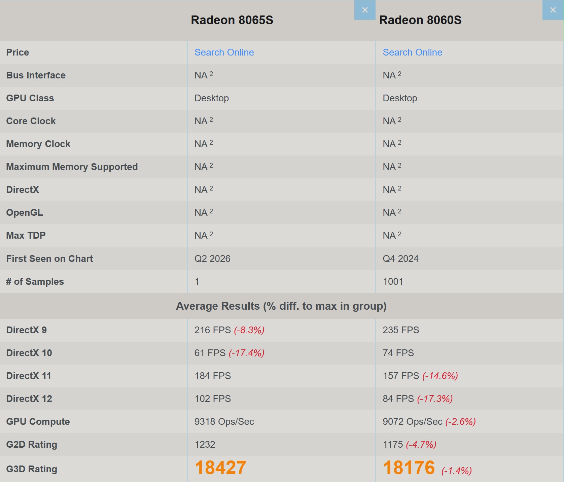Select the Bus Interface row label

36,75
